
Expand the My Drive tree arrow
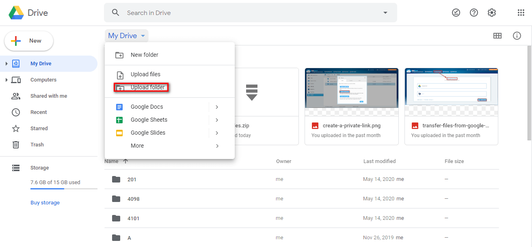[x=6, y=64]
